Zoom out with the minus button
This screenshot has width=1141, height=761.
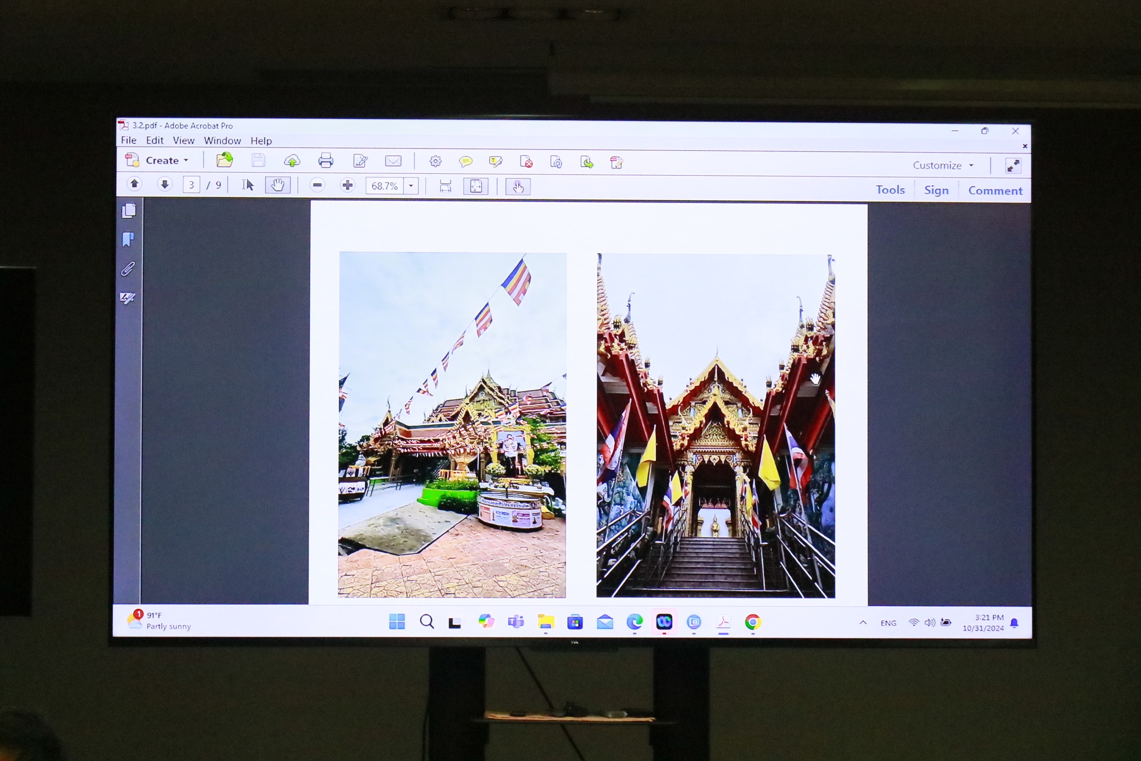tap(317, 185)
